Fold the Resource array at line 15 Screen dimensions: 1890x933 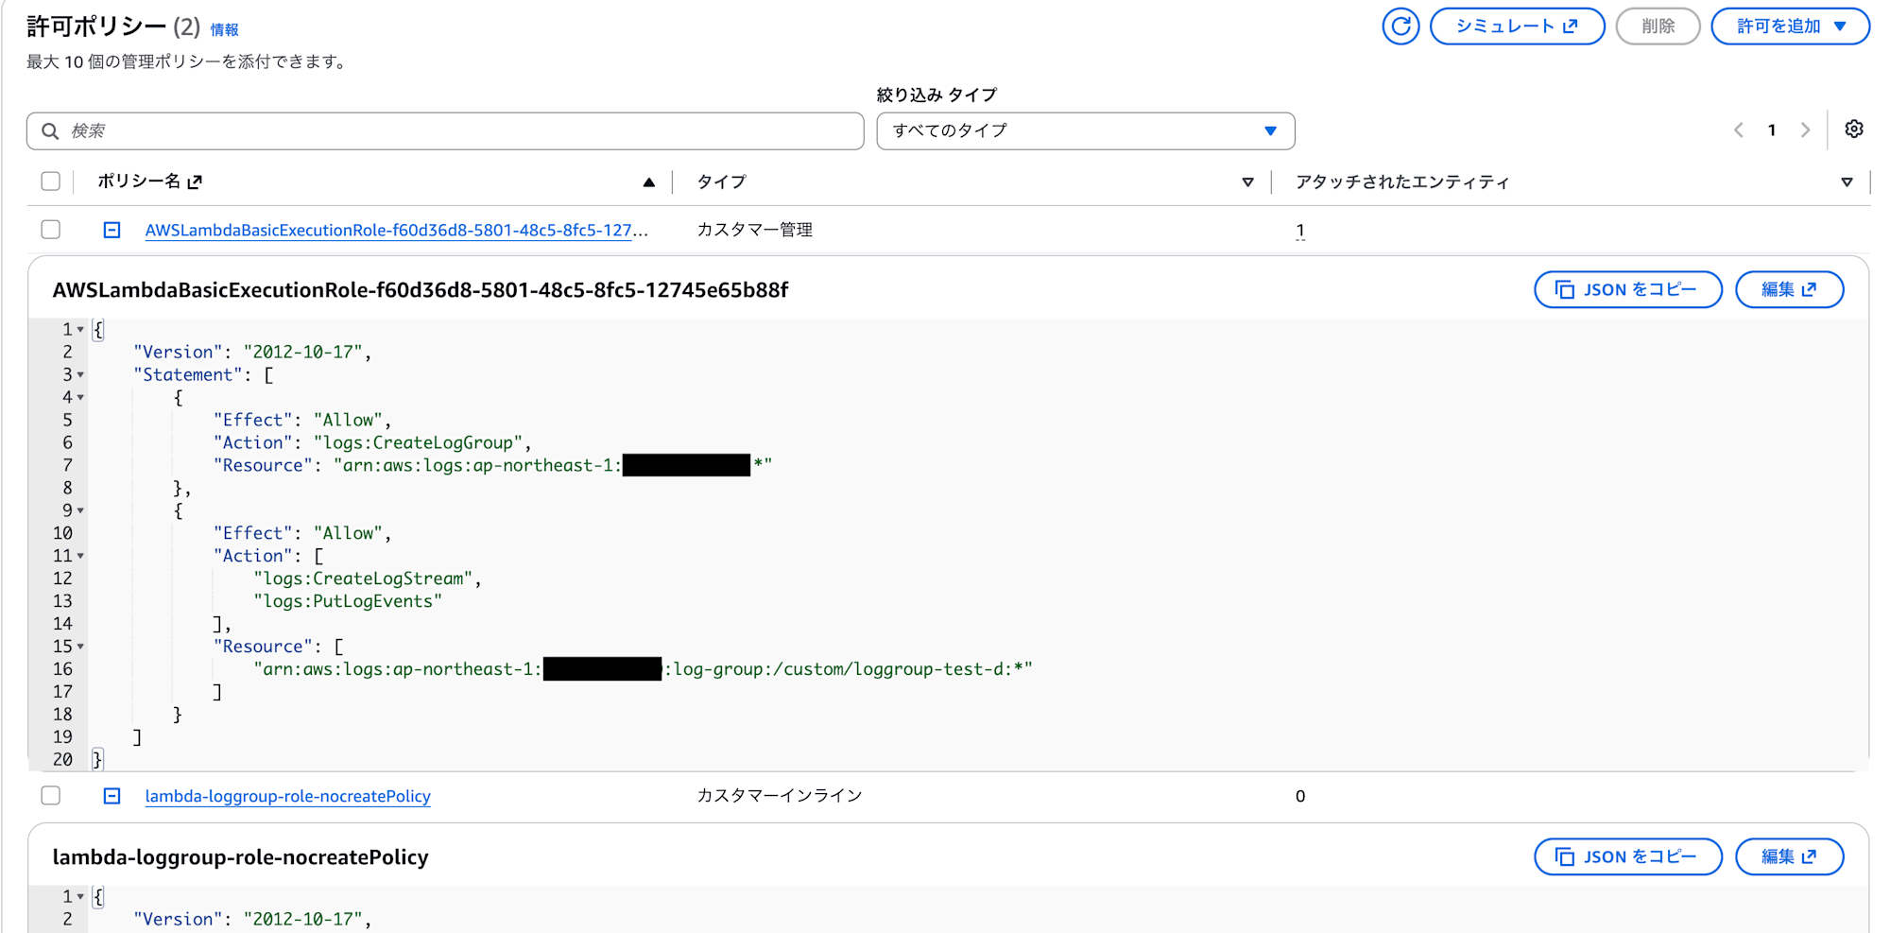(x=80, y=648)
